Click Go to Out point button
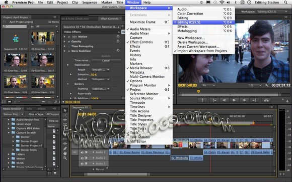Image resolution: width=292 pixels, height=182 pixels. 254,100
